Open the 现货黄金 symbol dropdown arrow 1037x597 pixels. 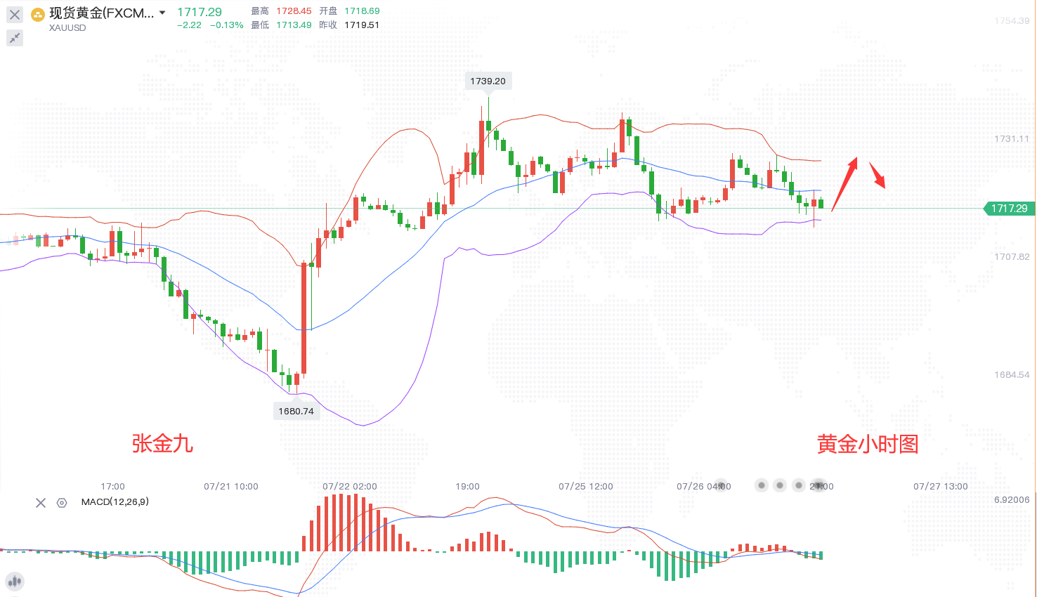point(162,13)
